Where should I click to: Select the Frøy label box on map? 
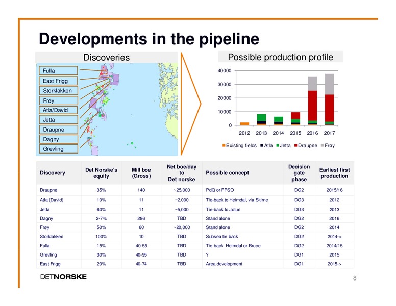(x=58, y=100)
